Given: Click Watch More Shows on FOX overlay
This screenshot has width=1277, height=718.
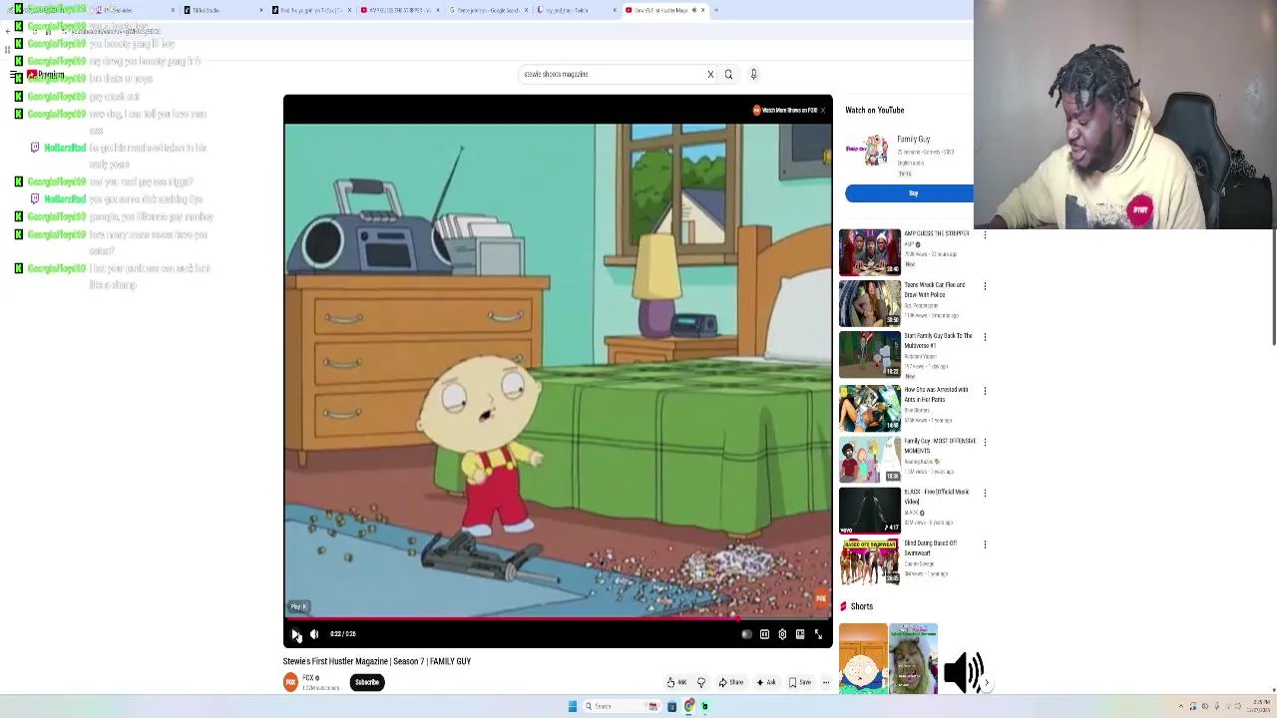Looking at the screenshot, I should (785, 110).
